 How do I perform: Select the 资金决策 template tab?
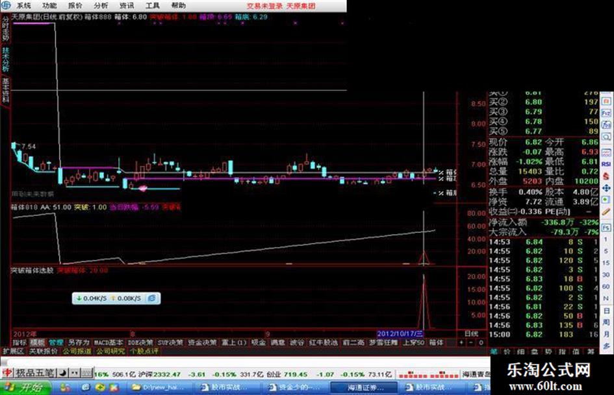pyautogui.click(x=202, y=342)
